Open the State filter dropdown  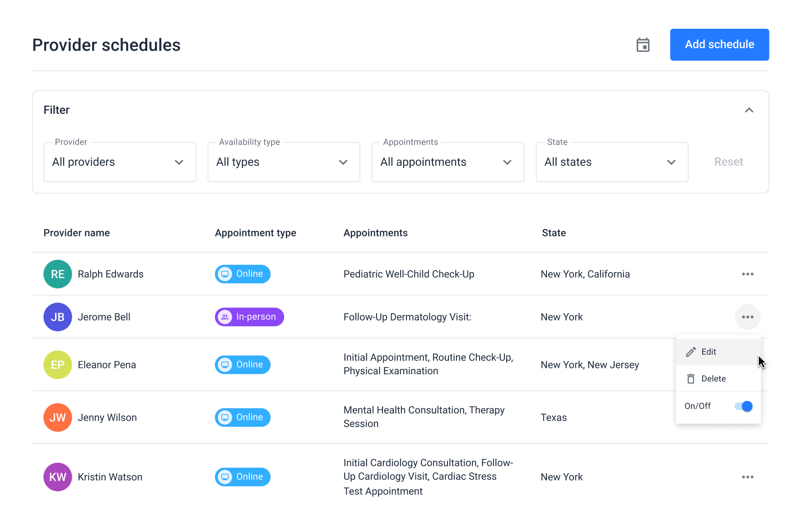611,162
